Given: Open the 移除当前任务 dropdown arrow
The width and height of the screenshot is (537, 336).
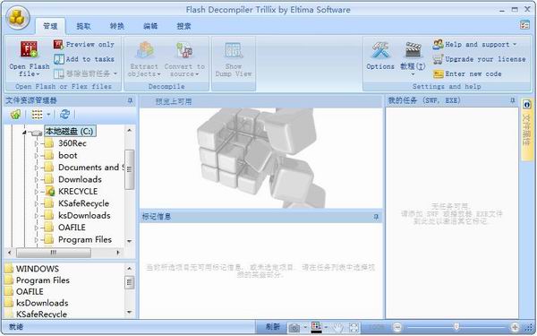Looking at the screenshot, I should tap(115, 73).
